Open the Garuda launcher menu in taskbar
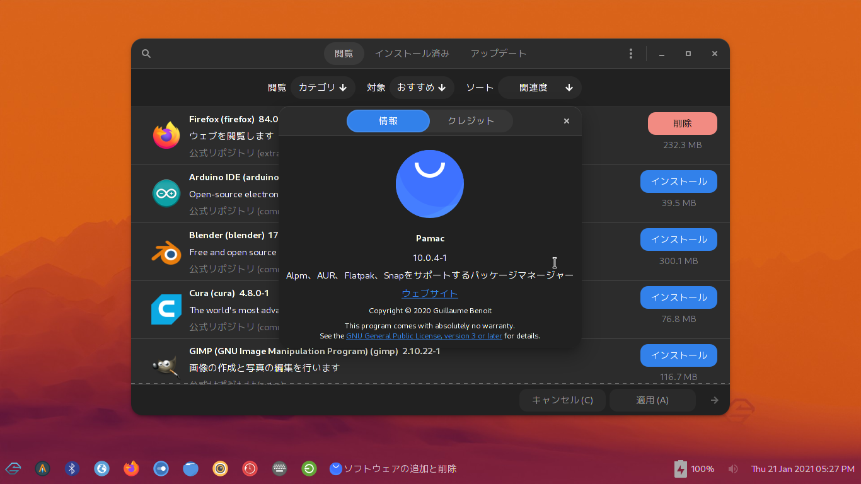 13,468
